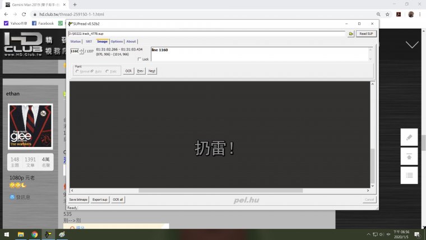Select the Normal font radio button
Viewport: 426px width, 240px height.
coord(77,71)
